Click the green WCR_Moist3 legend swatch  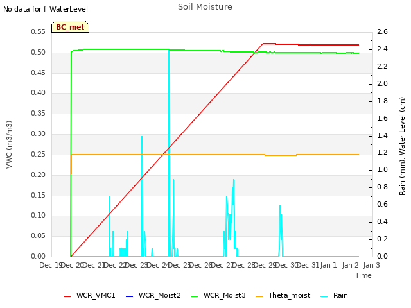coord(194,296)
